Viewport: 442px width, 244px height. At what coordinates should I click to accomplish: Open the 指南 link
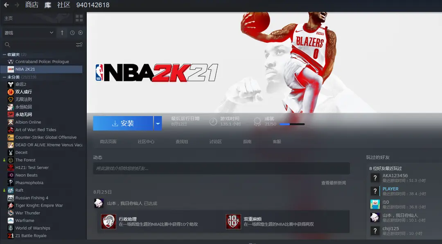(247, 141)
